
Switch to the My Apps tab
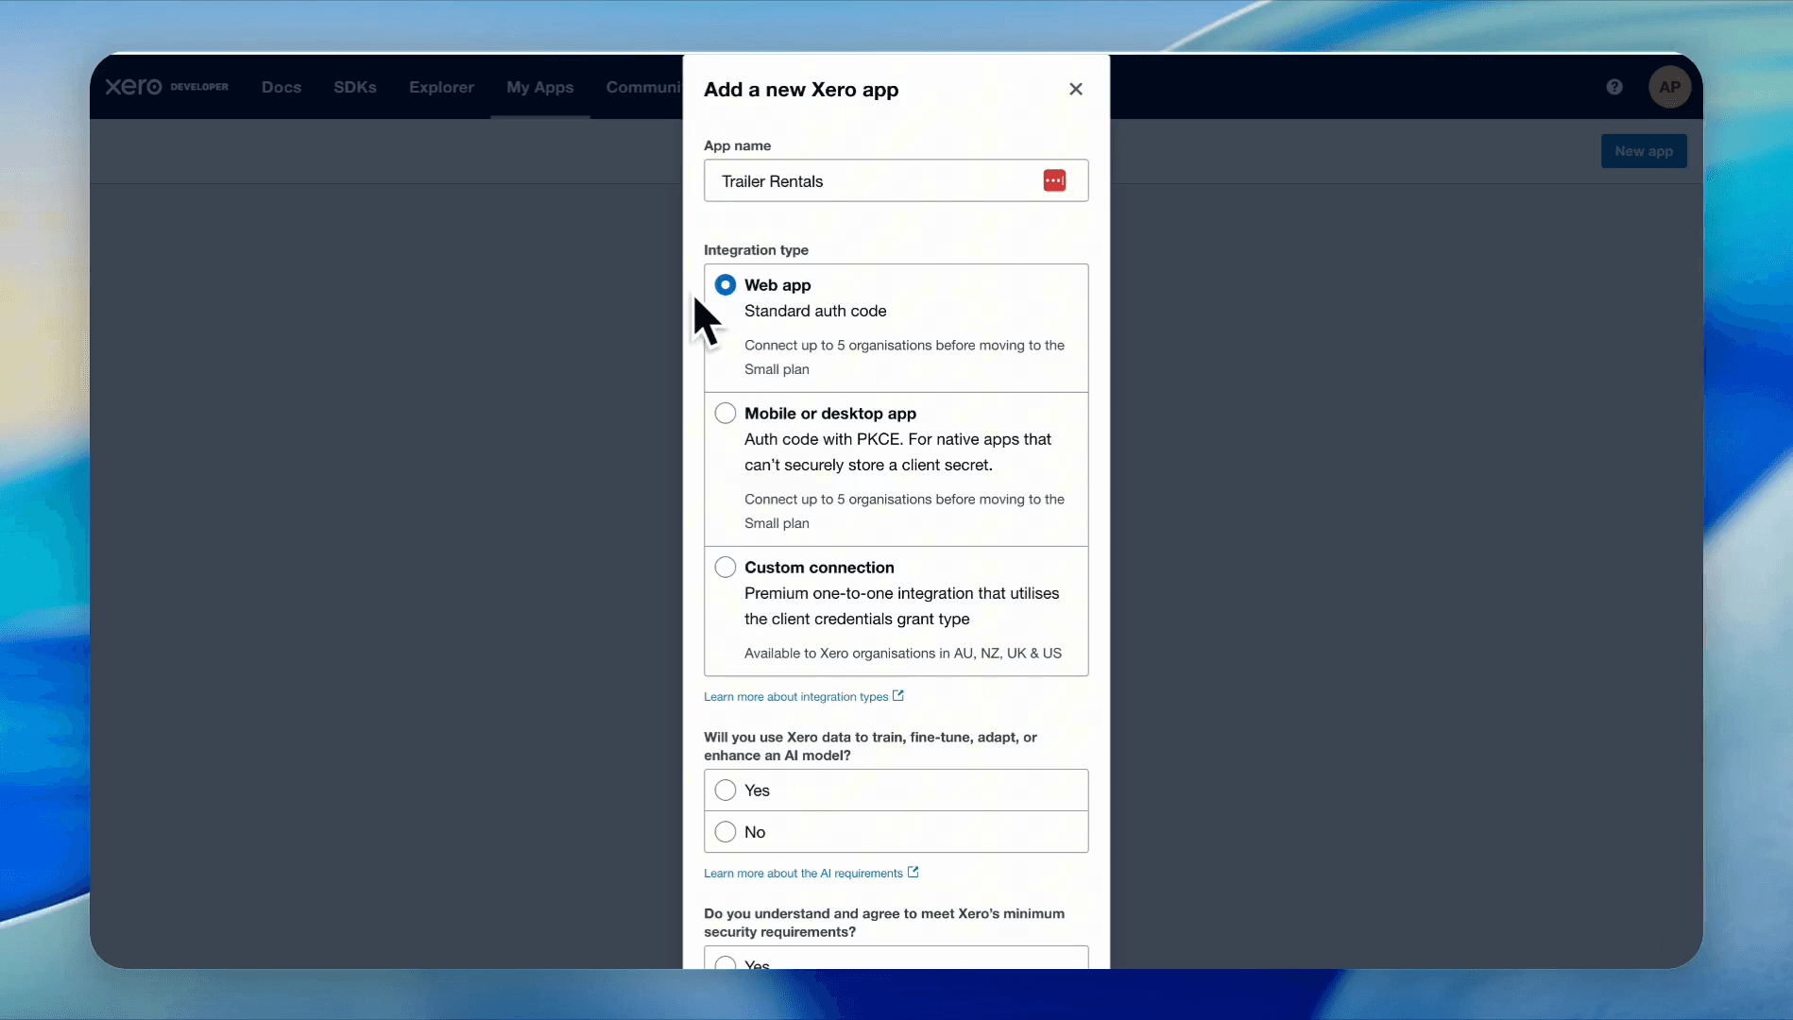[540, 87]
